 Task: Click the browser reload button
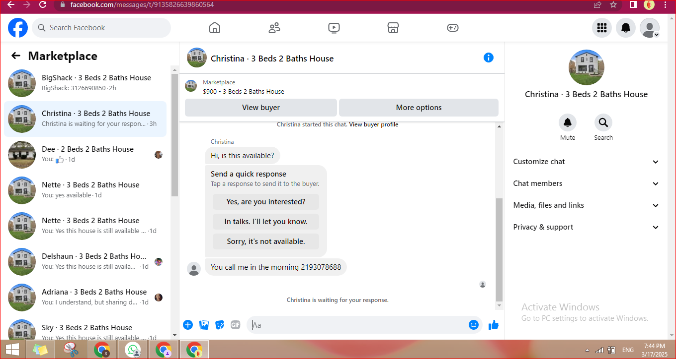click(x=43, y=4)
